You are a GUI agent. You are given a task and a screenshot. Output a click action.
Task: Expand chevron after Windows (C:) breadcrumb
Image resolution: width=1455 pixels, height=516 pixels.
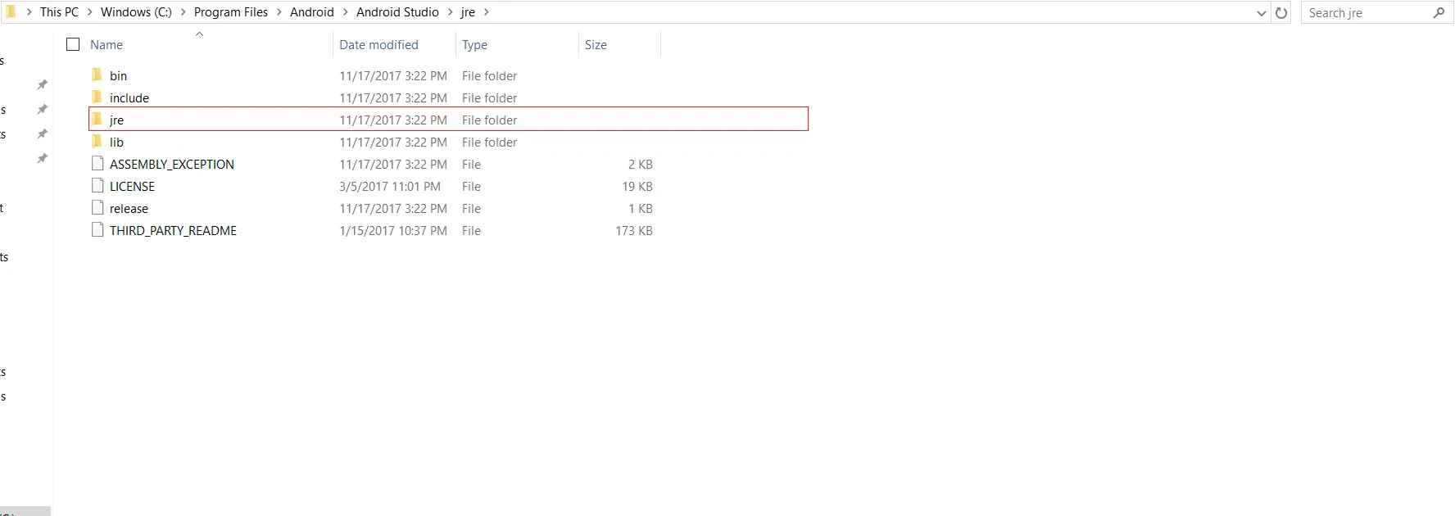click(183, 12)
